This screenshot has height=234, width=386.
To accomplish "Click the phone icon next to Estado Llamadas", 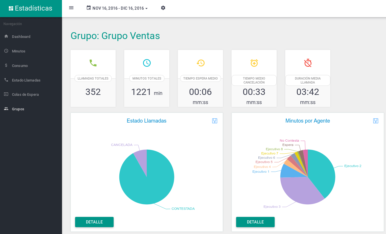I will pos(6,80).
